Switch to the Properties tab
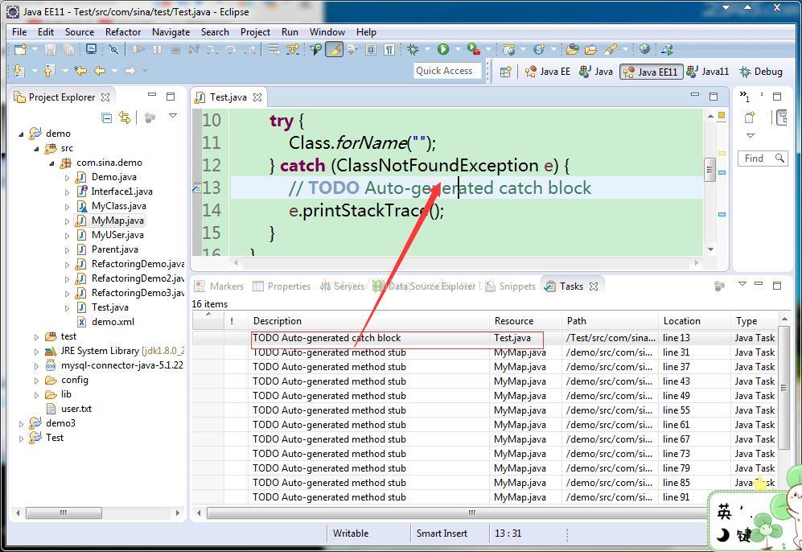This screenshot has height=552, width=802. (x=282, y=286)
